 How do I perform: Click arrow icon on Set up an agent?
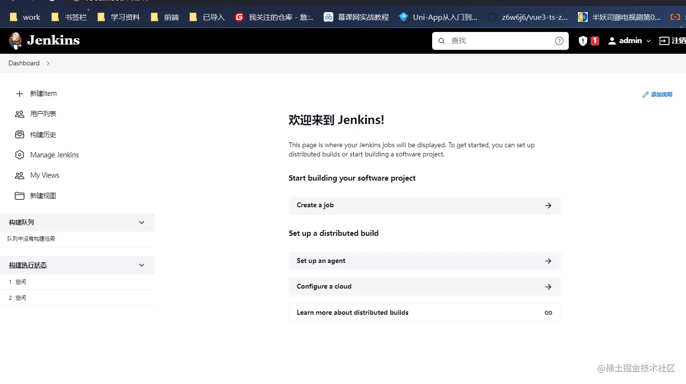(548, 261)
